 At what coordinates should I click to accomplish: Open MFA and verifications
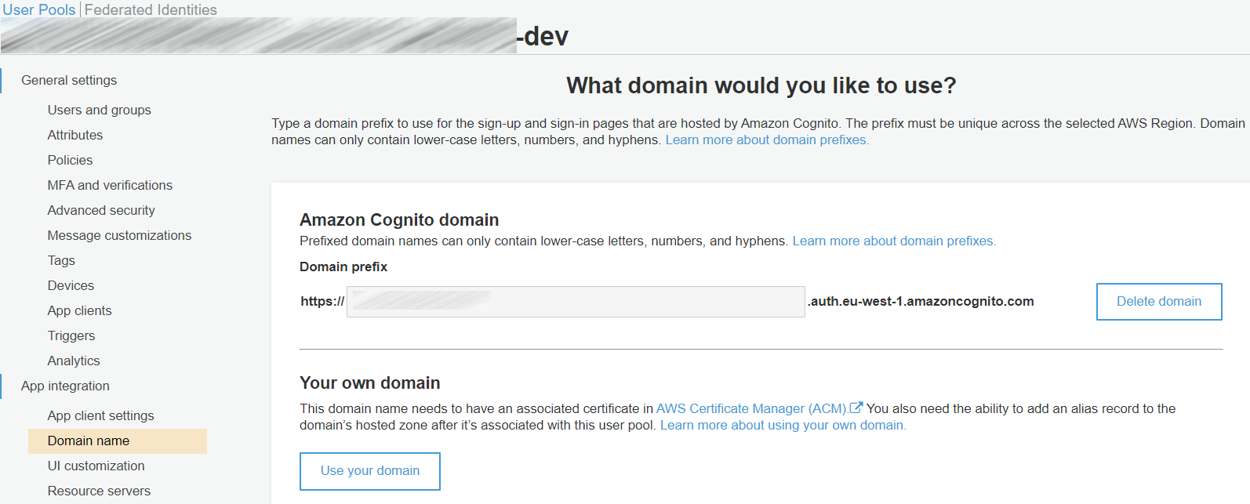tap(110, 185)
